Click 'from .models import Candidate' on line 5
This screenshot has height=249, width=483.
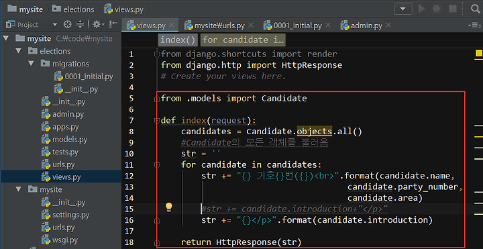[x=234, y=99]
